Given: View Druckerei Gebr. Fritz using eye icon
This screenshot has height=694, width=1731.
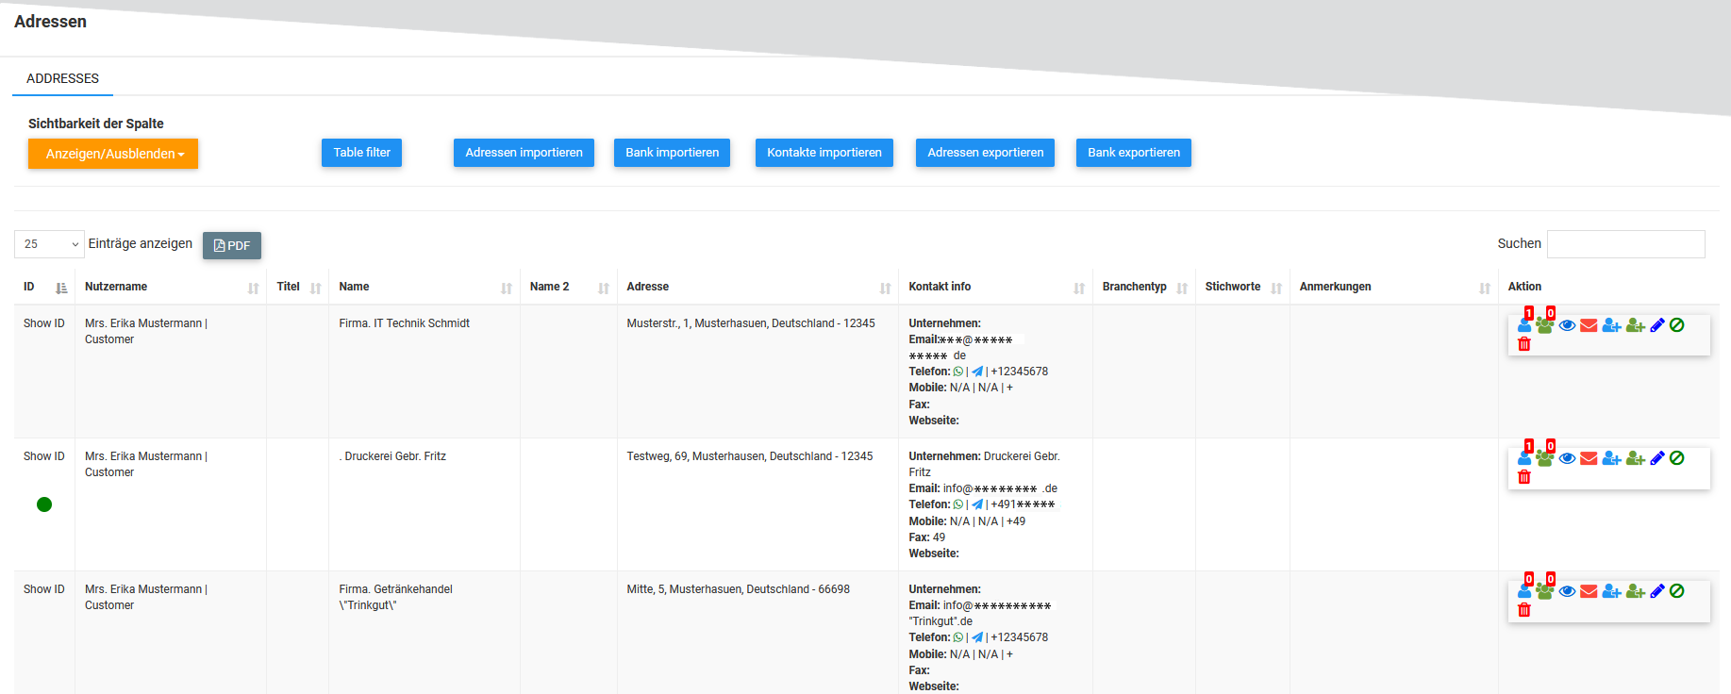Looking at the screenshot, I should [1567, 458].
